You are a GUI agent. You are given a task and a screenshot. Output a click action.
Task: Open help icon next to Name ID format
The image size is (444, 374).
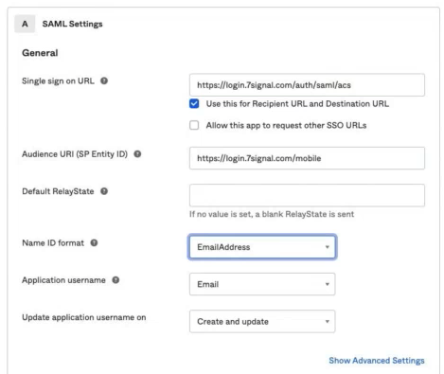click(x=94, y=242)
